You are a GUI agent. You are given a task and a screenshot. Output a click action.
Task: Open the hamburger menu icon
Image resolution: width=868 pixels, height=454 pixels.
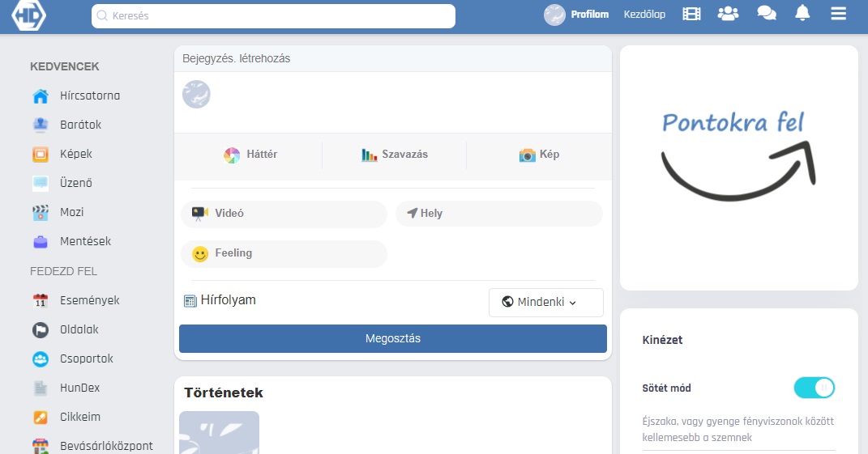tap(838, 14)
